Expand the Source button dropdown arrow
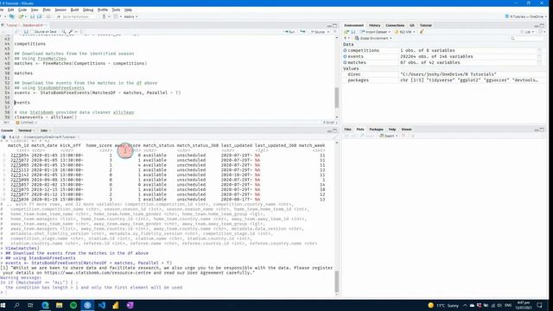The height and width of the screenshot is (311, 553). [x=328, y=32]
